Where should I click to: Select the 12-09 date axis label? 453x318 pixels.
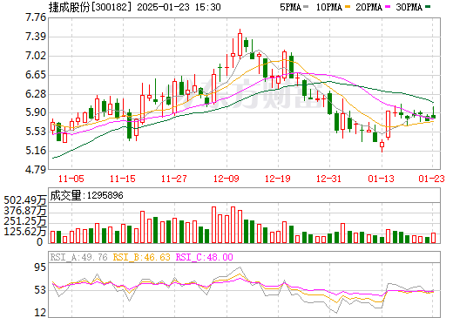pyautogui.click(x=226, y=179)
